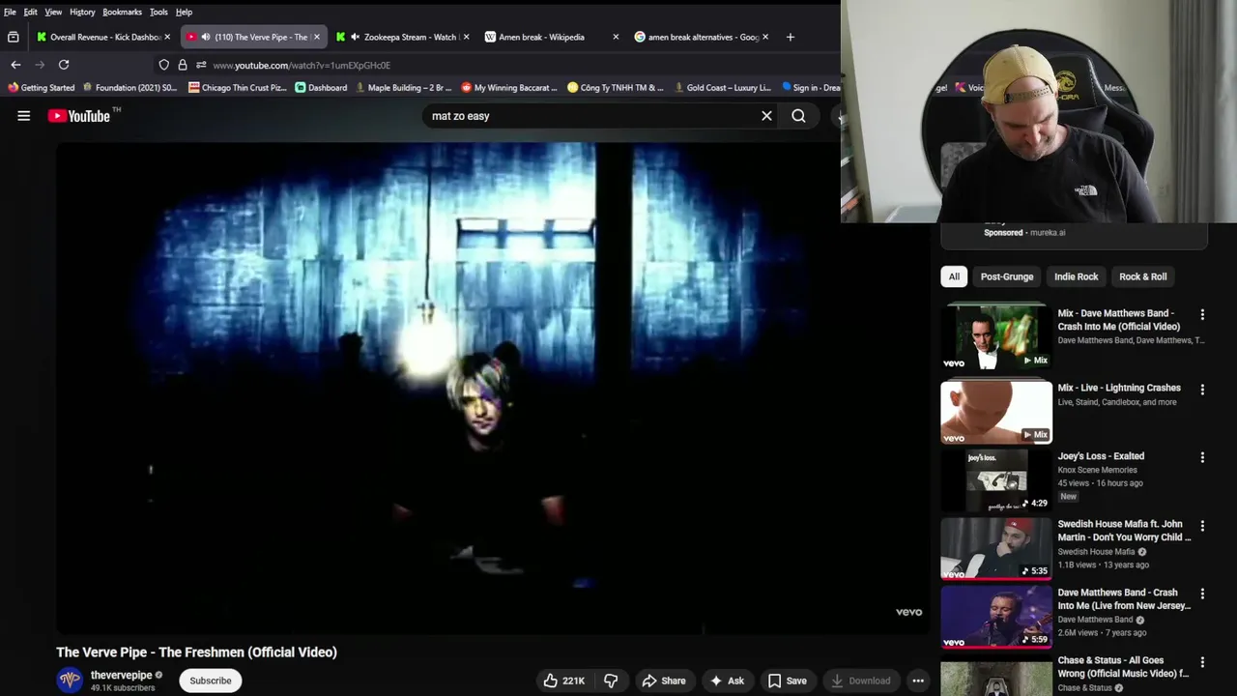Subscribe to thevervepipe channel

tap(210, 681)
